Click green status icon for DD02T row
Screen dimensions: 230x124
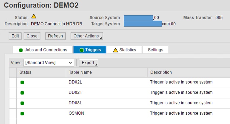[22, 93]
